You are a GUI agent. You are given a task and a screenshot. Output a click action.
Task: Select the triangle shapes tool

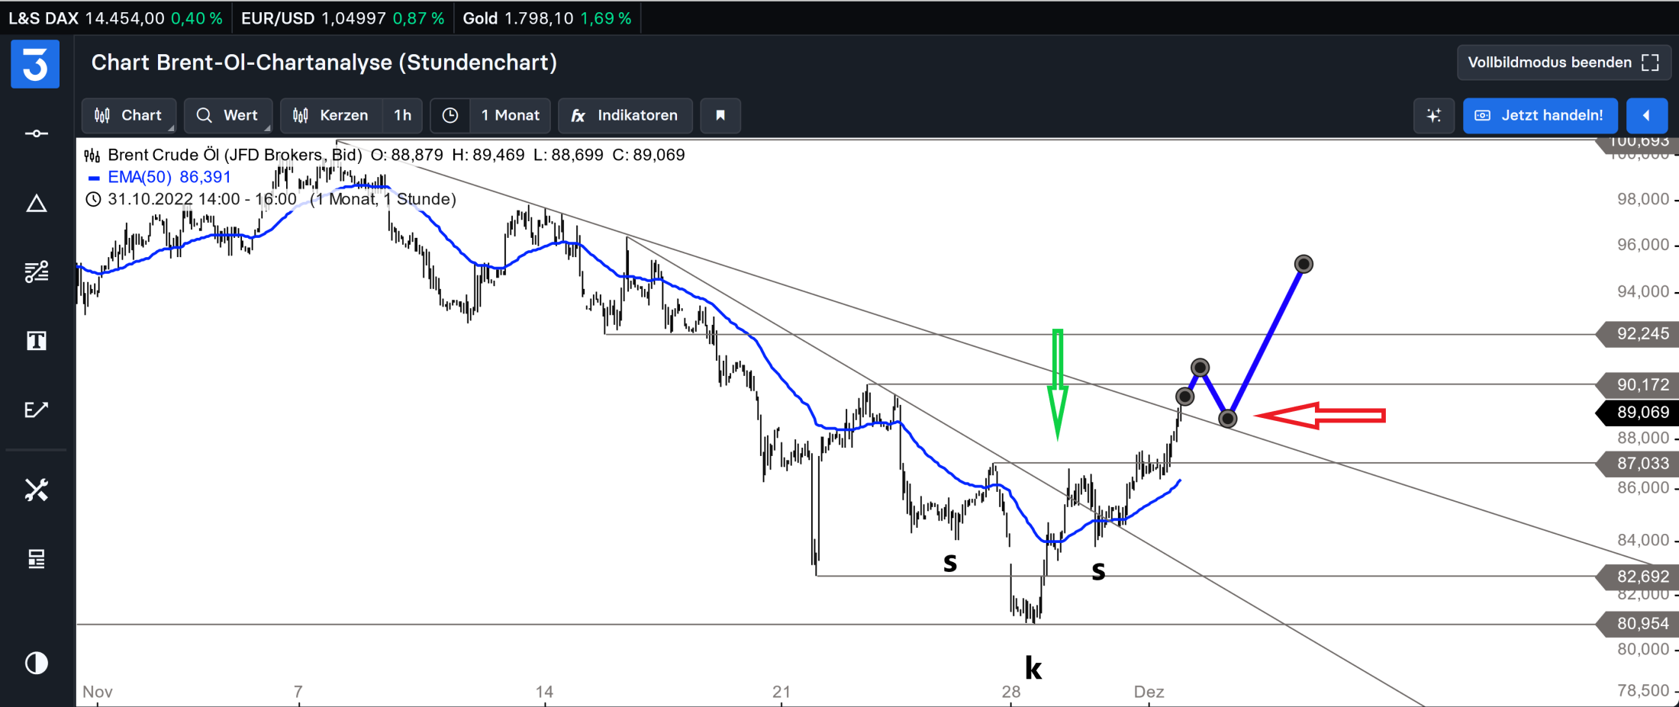36,204
